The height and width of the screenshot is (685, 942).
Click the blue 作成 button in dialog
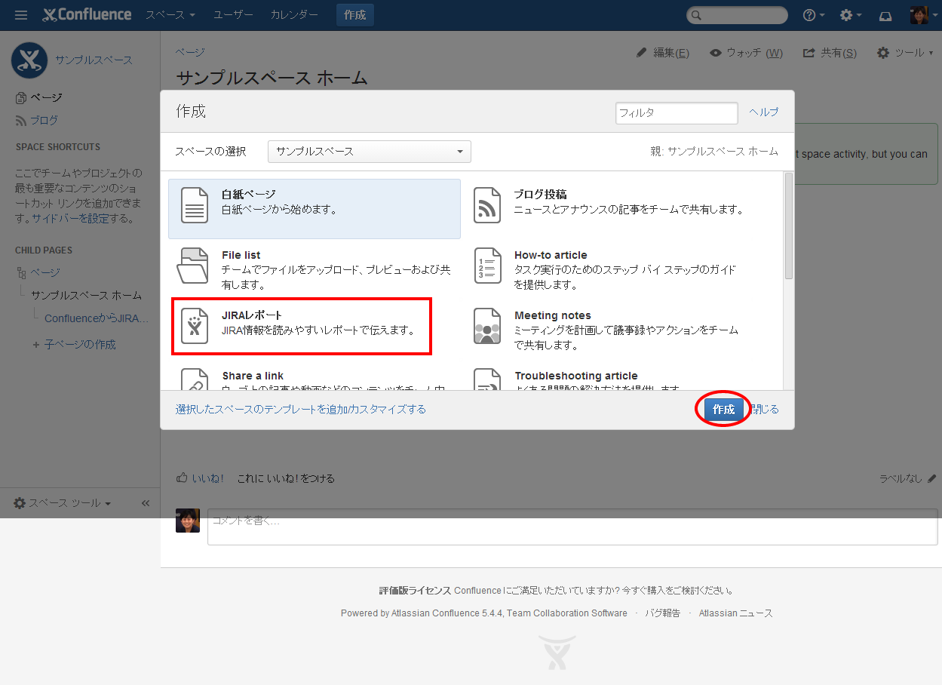[x=723, y=409]
